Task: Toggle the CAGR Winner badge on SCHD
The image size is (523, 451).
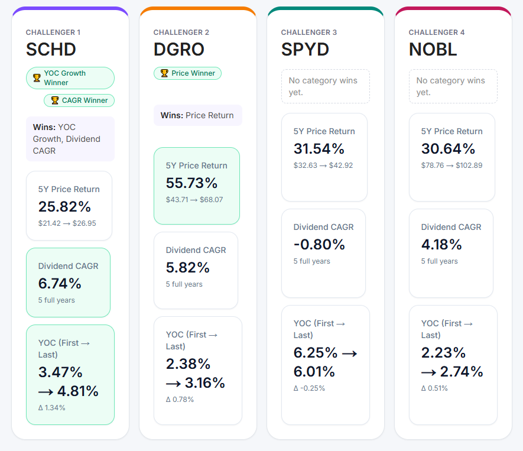Action: click(79, 100)
